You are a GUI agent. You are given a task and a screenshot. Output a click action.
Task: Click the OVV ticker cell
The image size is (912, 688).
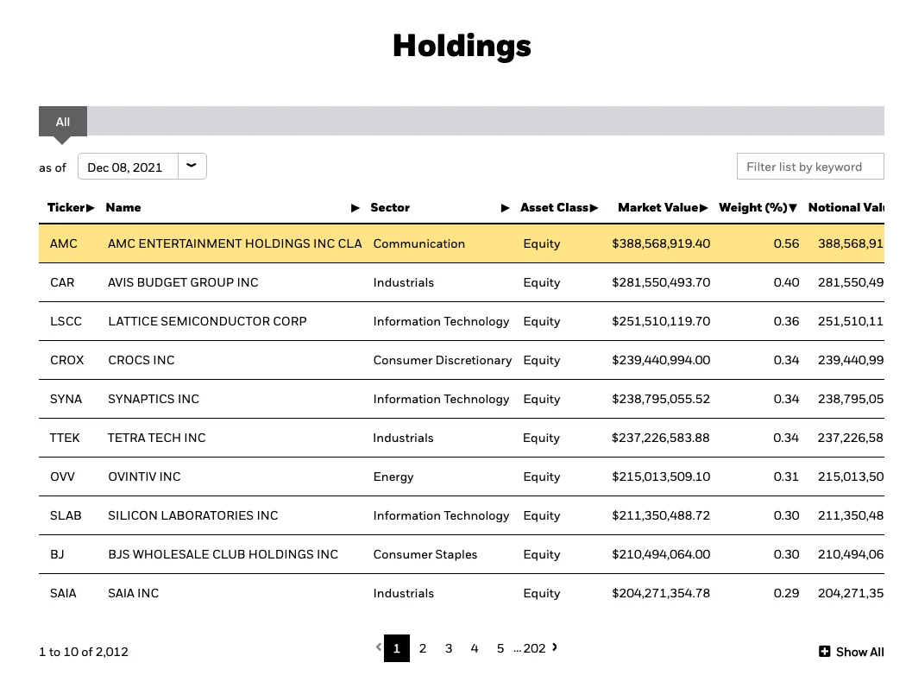coord(62,477)
